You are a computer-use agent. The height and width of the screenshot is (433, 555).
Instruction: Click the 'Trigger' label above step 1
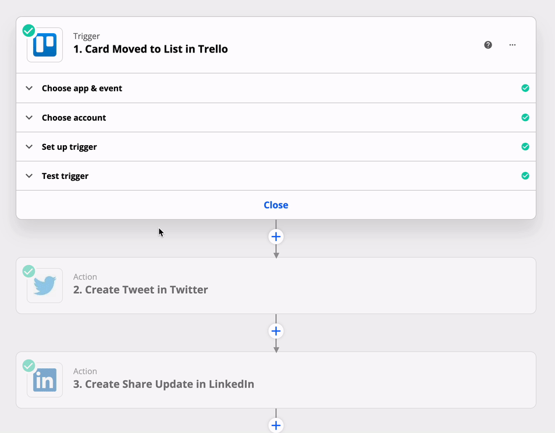click(x=86, y=36)
